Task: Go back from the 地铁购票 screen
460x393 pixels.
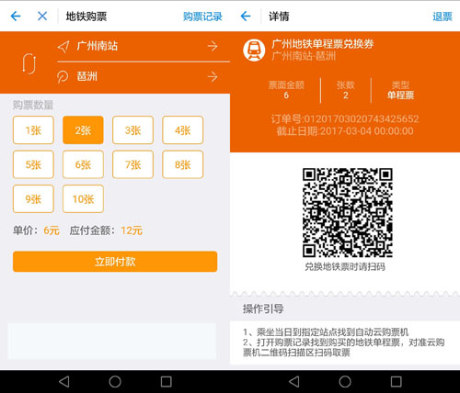Action: [x=16, y=16]
